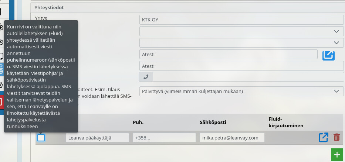Click the red icon in the left sidebar
Screen dimensions: 345x162
tap(1, 101)
